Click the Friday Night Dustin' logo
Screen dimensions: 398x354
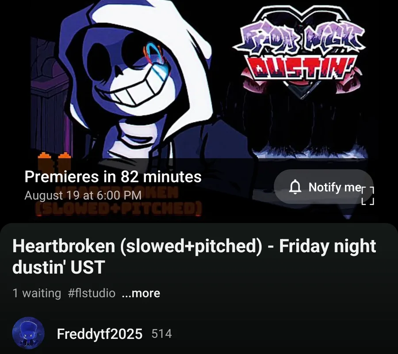click(x=299, y=52)
